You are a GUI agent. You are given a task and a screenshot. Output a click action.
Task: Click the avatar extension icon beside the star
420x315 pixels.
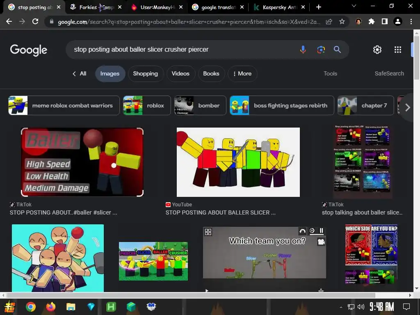[x=358, y=21]
